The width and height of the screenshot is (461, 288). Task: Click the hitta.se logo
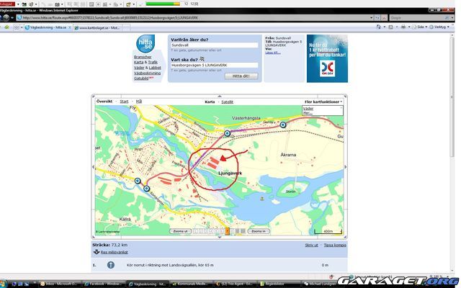pos(144,44)
